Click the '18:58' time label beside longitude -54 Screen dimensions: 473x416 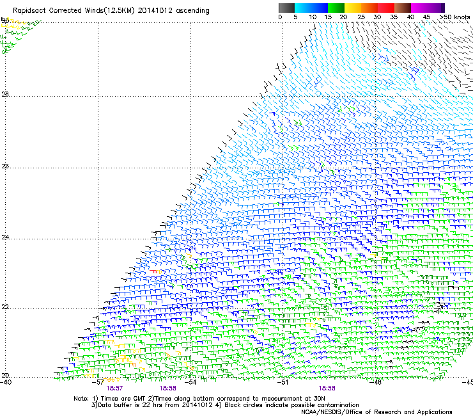pos(167,388)
